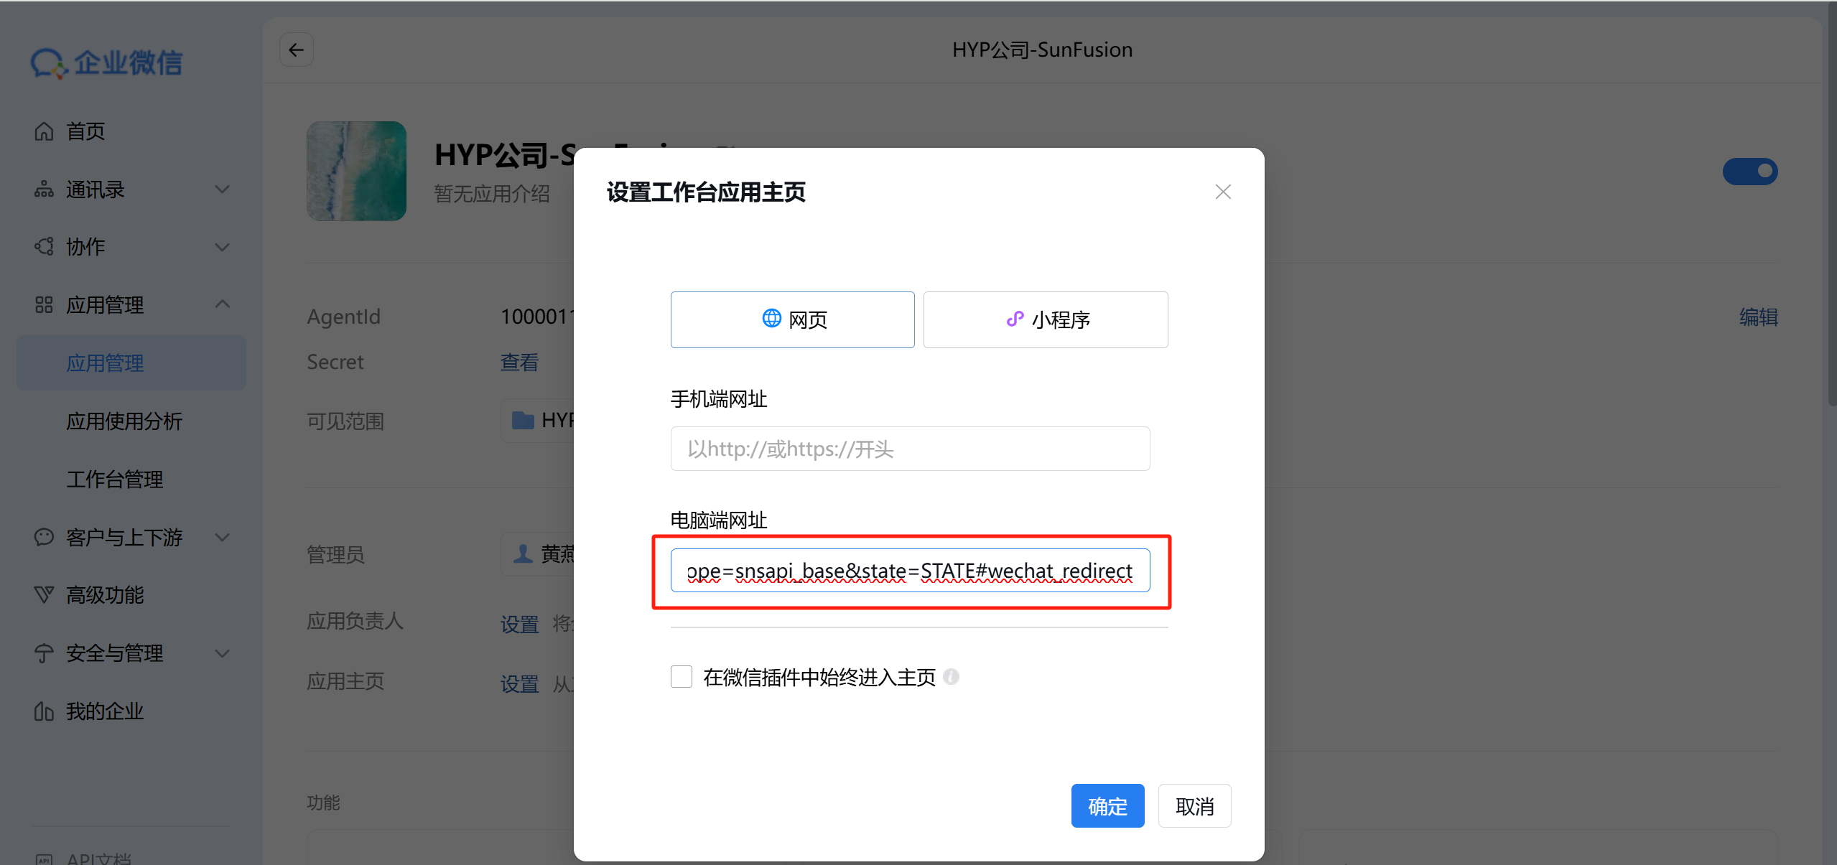The image size is (1837, 865).
Task: Click the 客户与上下游 chat bubble icon
Action: [x=44, y=537]
